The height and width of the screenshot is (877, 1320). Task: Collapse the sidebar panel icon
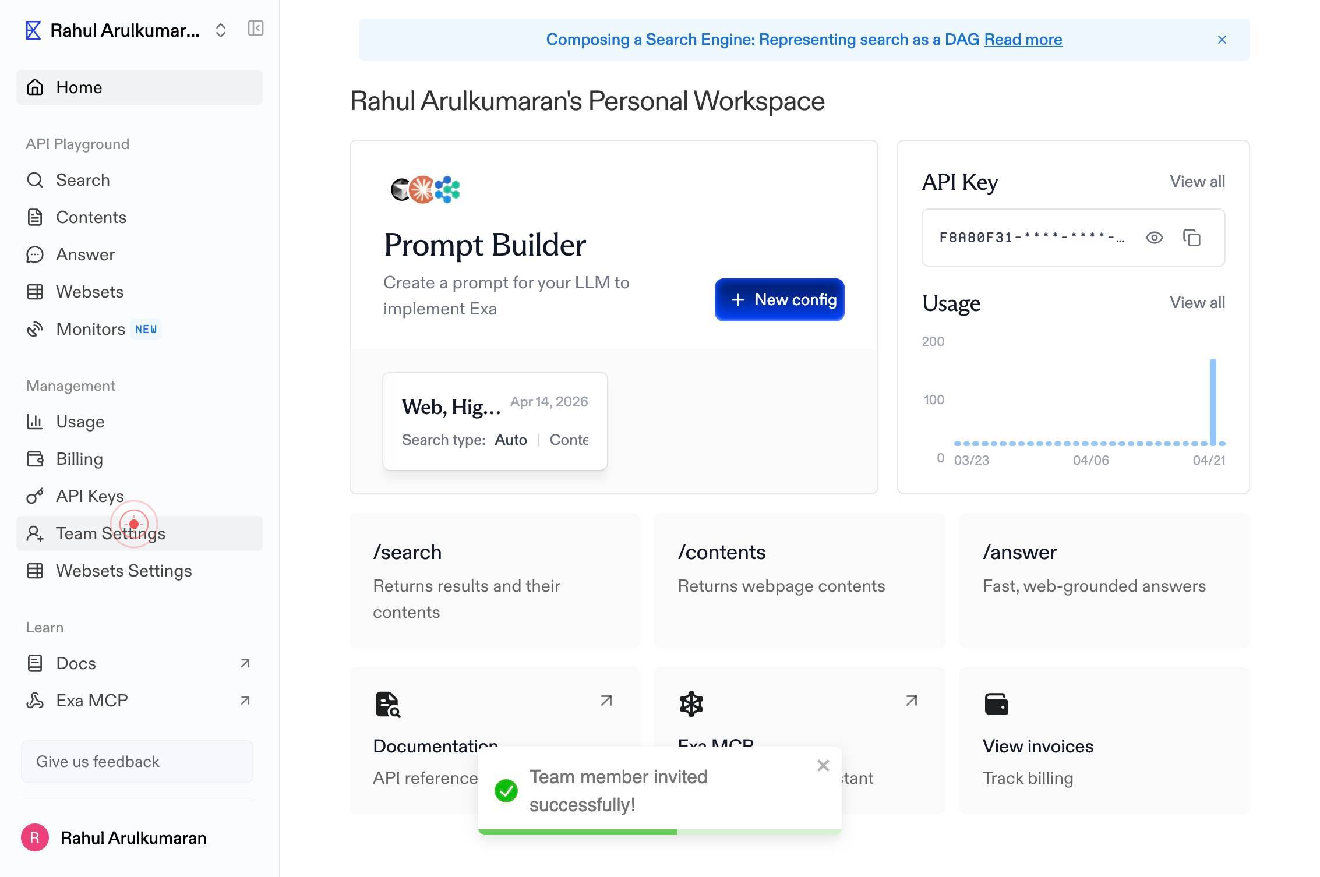pyautogui.click(x=255, y=29)
